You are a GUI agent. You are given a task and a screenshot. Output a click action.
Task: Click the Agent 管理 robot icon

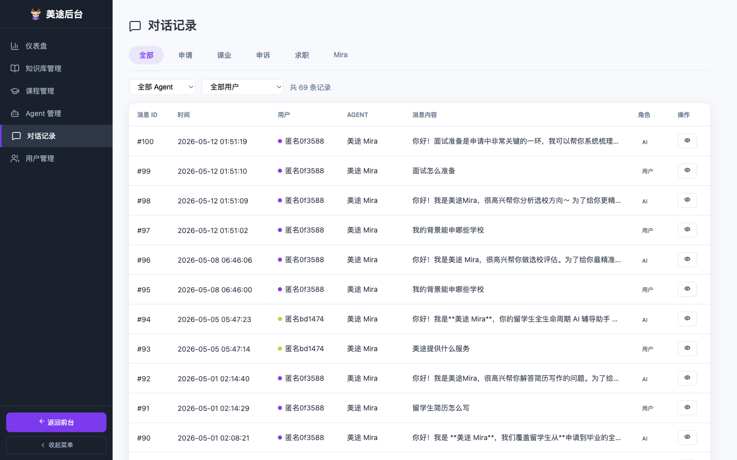click(15, 113)
